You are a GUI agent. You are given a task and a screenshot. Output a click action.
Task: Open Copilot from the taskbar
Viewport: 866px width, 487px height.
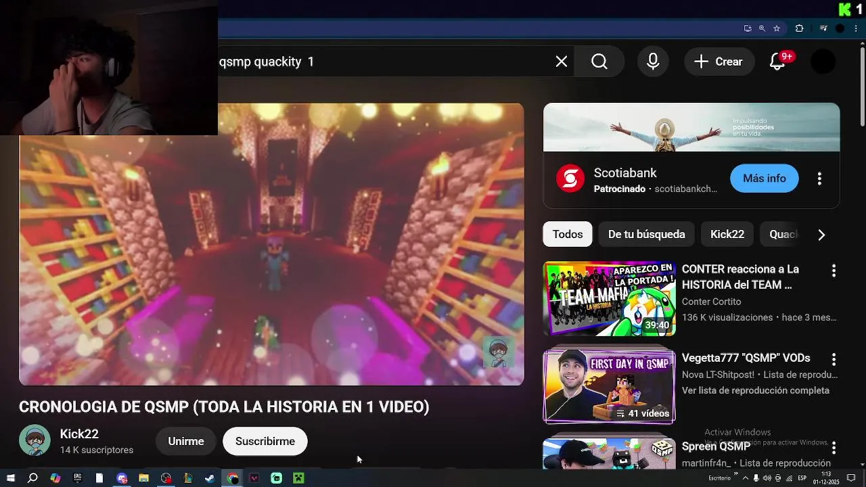[x=55, y=478]
